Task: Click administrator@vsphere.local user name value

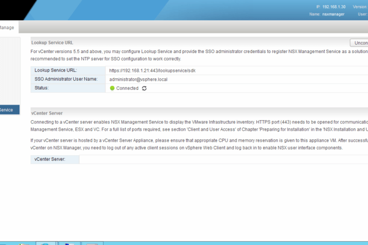Action: click(138, 79)
